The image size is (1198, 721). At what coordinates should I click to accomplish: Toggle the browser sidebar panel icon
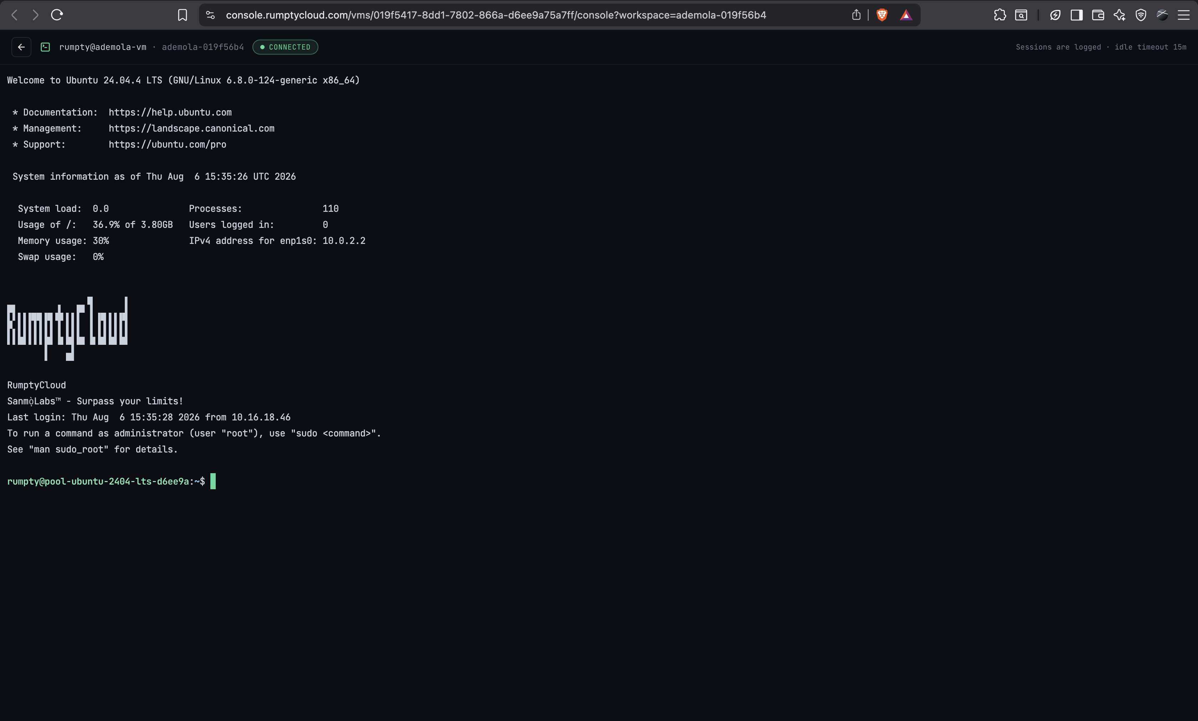coord(1076,15)
